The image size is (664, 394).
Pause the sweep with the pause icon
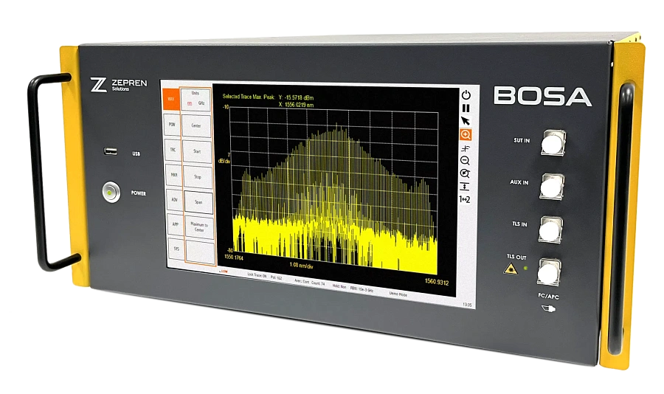pos(466,108)
